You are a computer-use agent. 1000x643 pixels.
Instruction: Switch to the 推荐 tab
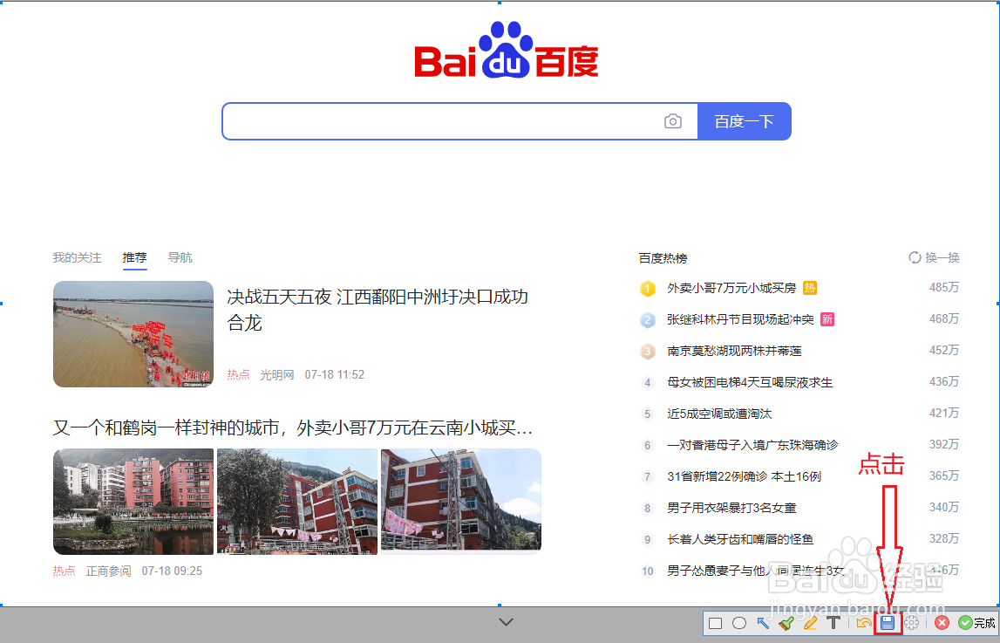(x=134, y=257)
